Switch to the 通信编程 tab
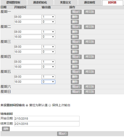This screenshot has height=137, width=124. coord(90,2)
